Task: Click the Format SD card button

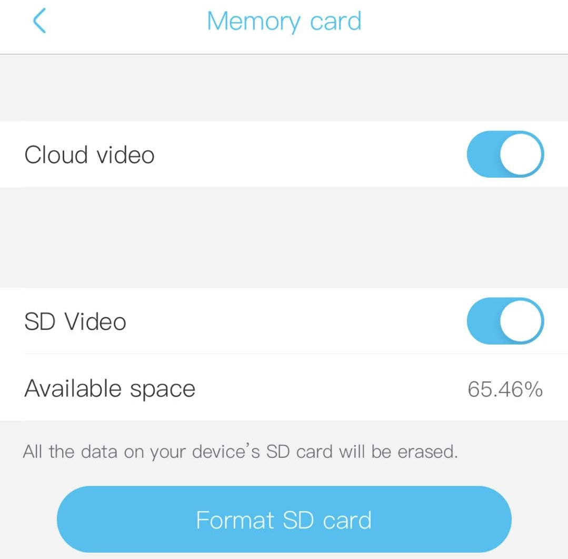Action: (284, 519)
